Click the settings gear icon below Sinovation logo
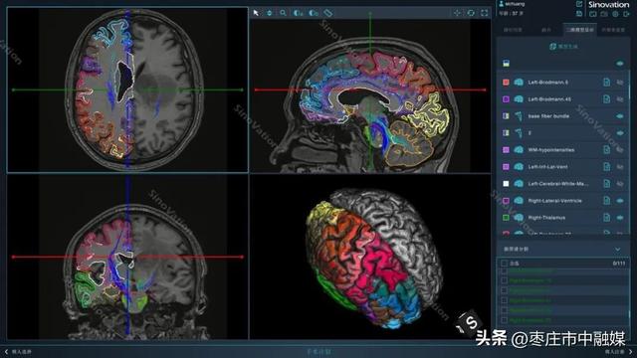 615,14
